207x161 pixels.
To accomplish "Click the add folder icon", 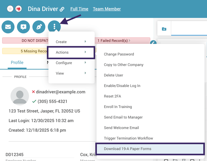I will pyautogui.click(x=164, y=29).
